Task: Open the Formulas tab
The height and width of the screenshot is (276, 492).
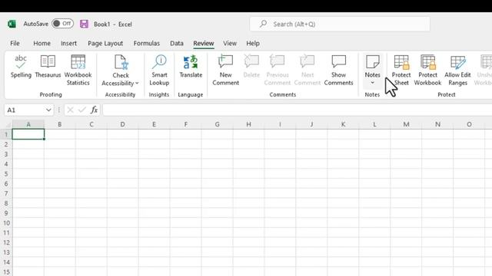Action: click(x=147, y=43)
